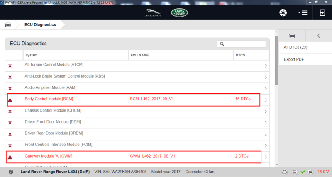The image size is (332, 177).
Task: Expand Driver Rear Door Module chevron
Action: click(266, 134)
